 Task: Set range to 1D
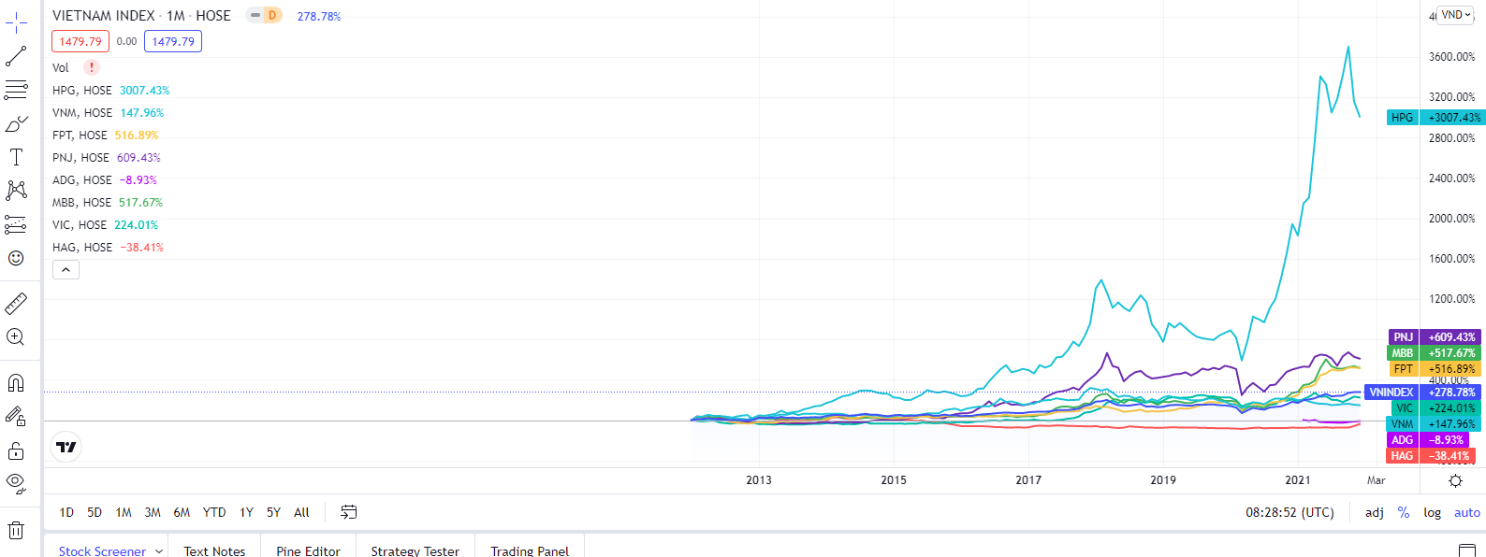[66, 512]
